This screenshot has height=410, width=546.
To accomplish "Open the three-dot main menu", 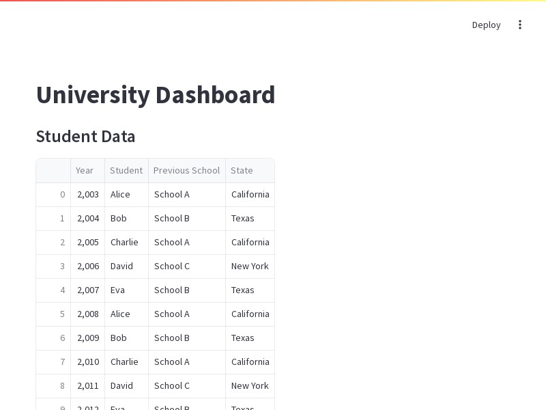I will (x=520, y=25).
